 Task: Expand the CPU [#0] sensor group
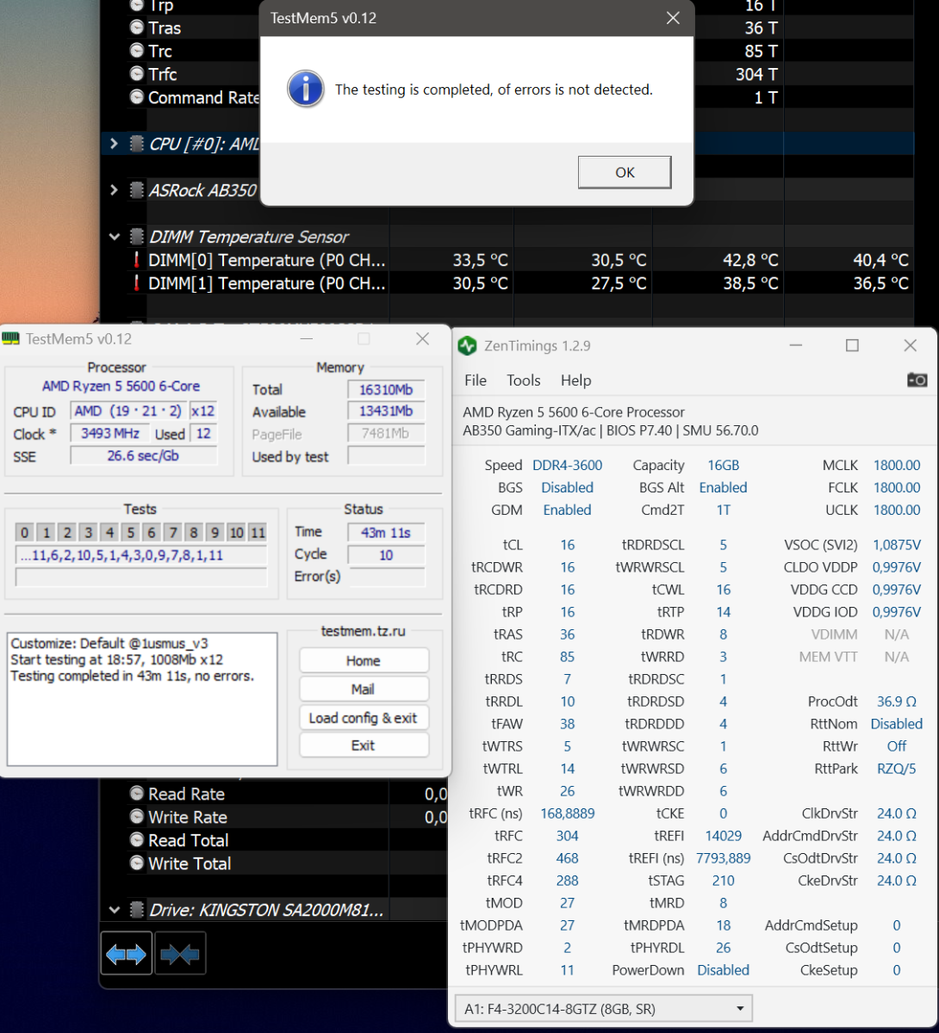(x=114, y=144)
